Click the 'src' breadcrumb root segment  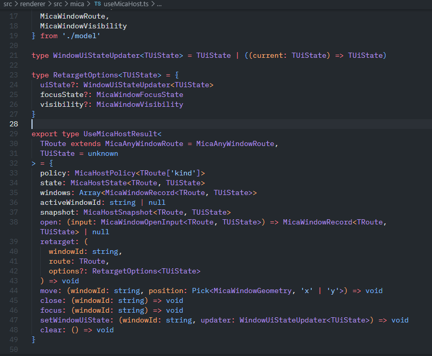pyautogui.click(x=7, y=4)
